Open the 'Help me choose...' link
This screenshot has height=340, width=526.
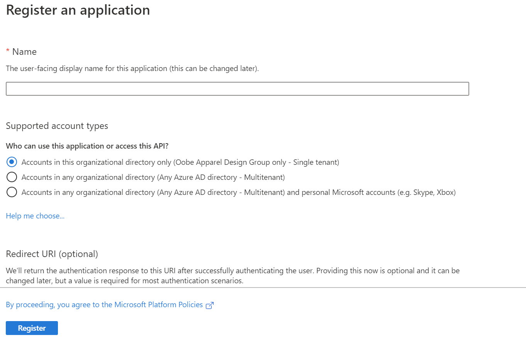click(x=35, y=216)
